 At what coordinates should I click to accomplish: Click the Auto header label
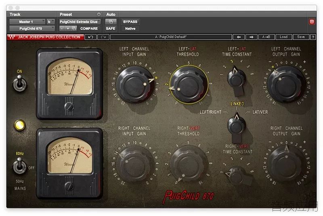click(x=111, y=15)
